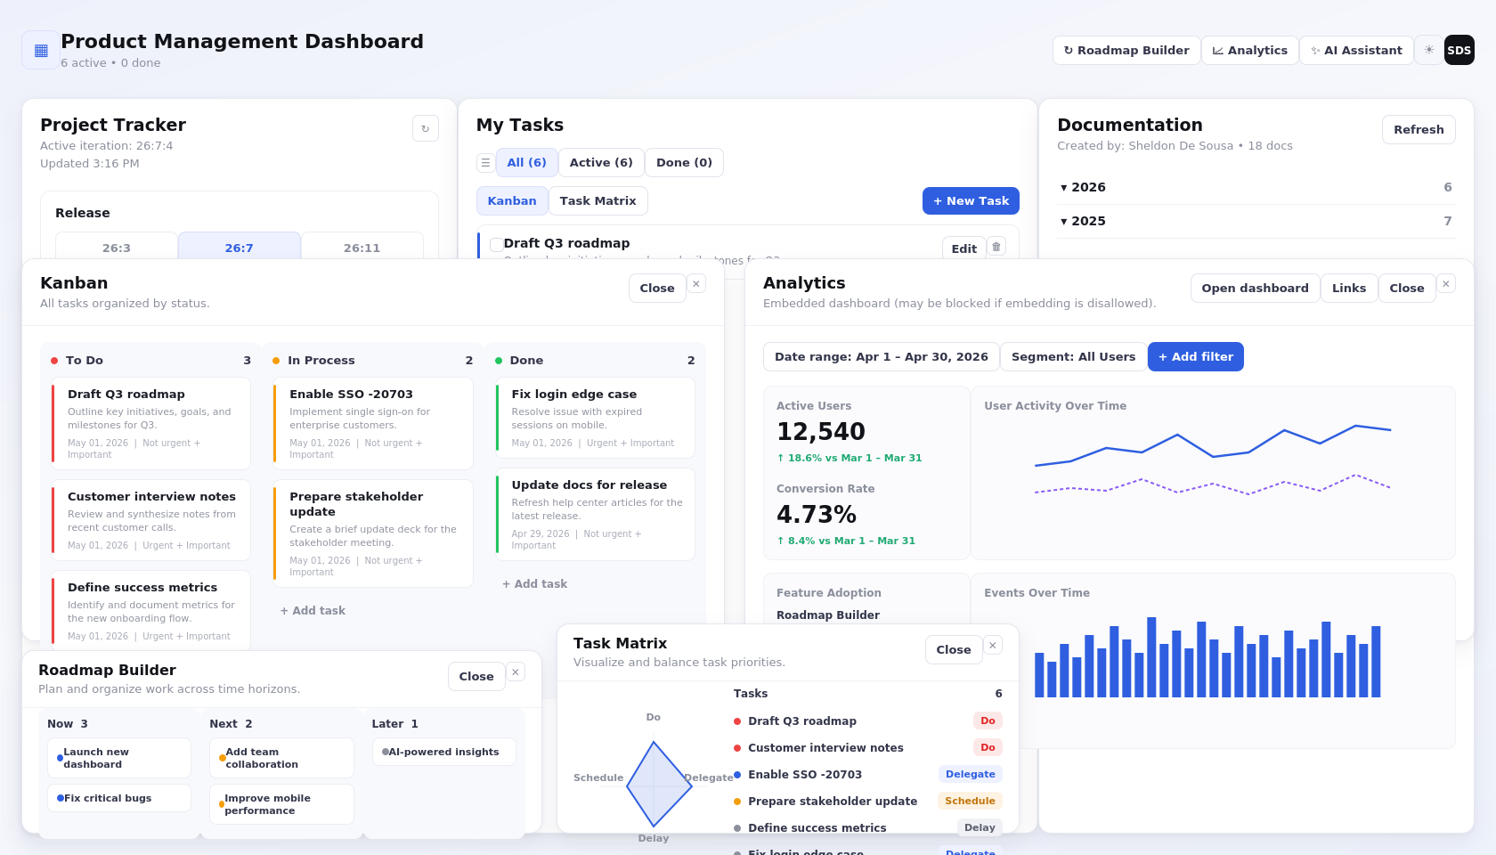The width and height of the screenshot is (1496, 855).
Task: Select the Fix critical bugs roadmap item
Action: point(119,799)
